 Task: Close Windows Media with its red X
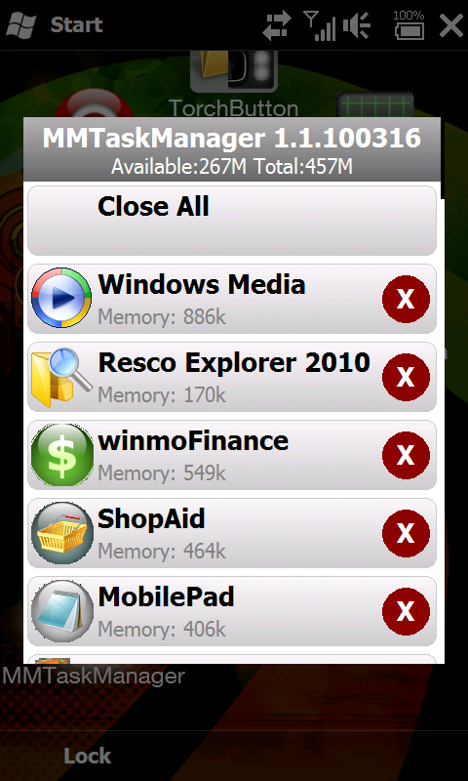pos(406,300)
